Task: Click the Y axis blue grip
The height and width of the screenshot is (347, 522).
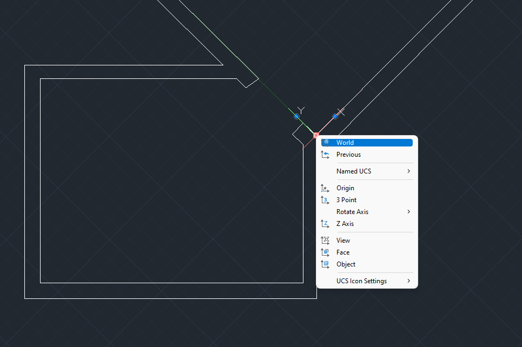Action: (296, 116)
